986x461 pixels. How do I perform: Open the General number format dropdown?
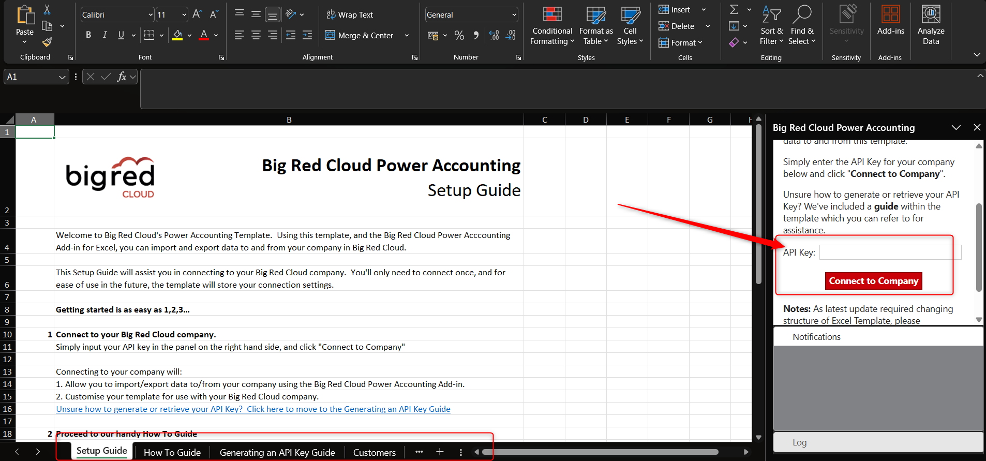[x=514, y=15]
